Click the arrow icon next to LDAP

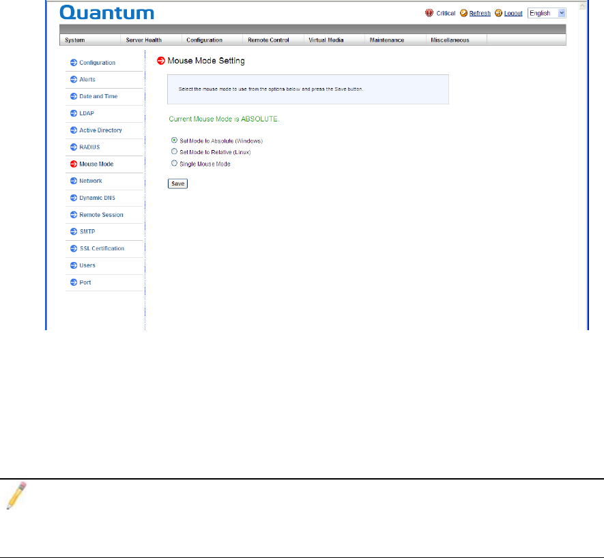74,113
